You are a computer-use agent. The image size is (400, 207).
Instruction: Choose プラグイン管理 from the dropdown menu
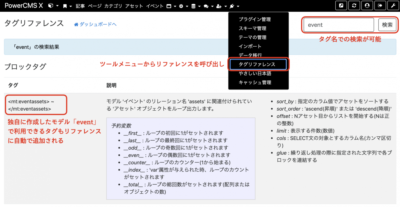coord(255,19)
